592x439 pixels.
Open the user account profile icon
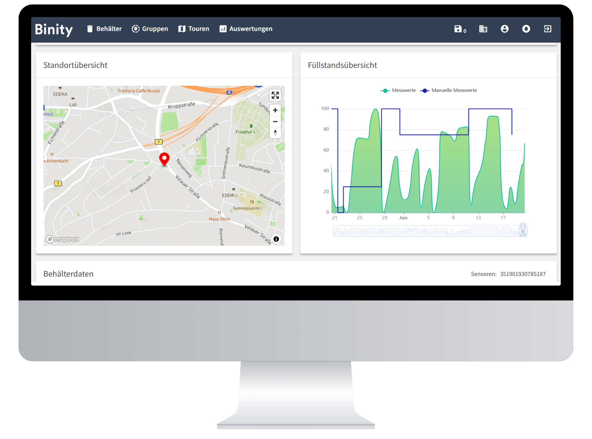point(504,29)
